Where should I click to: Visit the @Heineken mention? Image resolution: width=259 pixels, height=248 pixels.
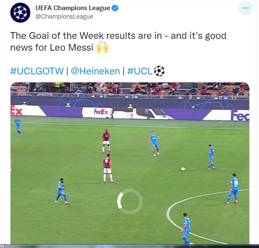pyautogui.click(x=95, y=71)
